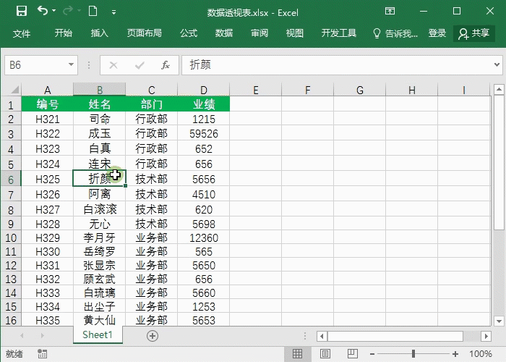The width and height of the screenshot is (506, 362).
Task: Click the Ribbon Display Options icon
Action: pyautogui.click(x=390, y=12)
